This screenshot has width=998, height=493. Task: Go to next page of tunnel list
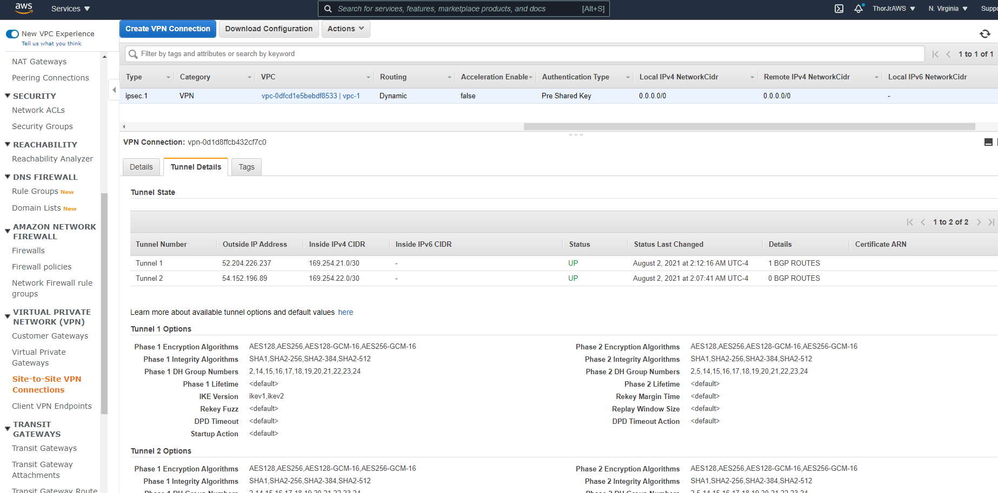coord(979,222)
